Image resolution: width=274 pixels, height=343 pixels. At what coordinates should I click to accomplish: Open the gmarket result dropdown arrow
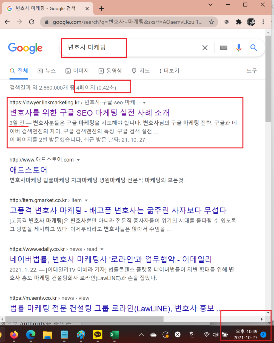pos(86,200)
